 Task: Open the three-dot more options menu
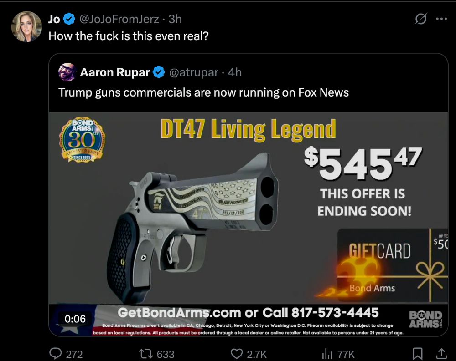441,19
